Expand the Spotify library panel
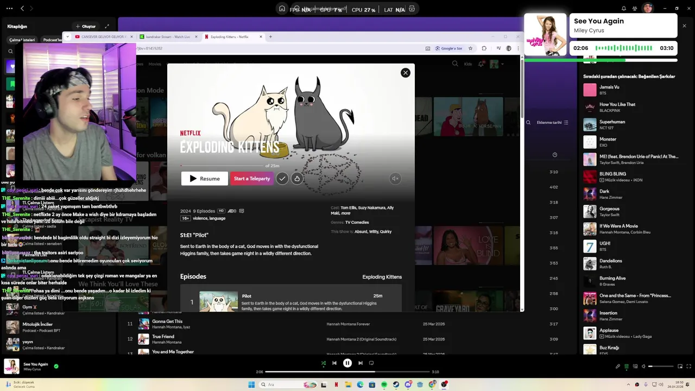 (x=107, y=26)
